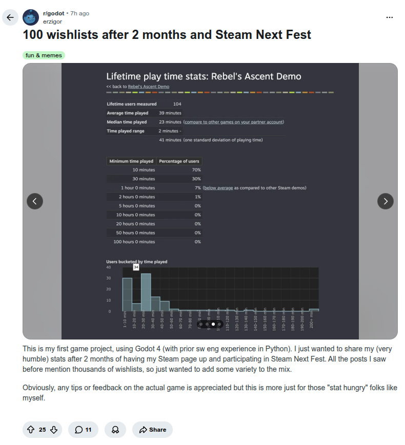Open the Rebel's Ascent Demo back link

click(148, 87)
